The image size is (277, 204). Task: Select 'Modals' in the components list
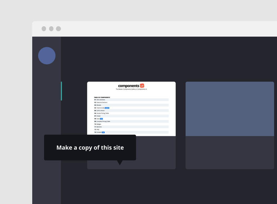click(x=99, y=105)
